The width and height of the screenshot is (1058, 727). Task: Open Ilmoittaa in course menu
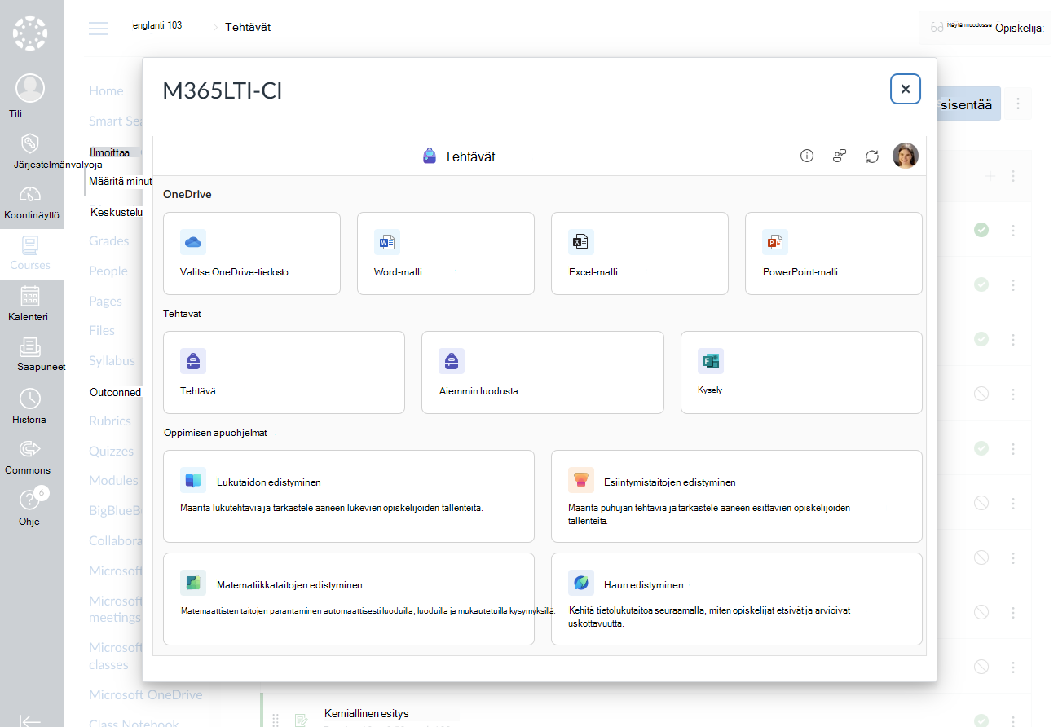109,152
